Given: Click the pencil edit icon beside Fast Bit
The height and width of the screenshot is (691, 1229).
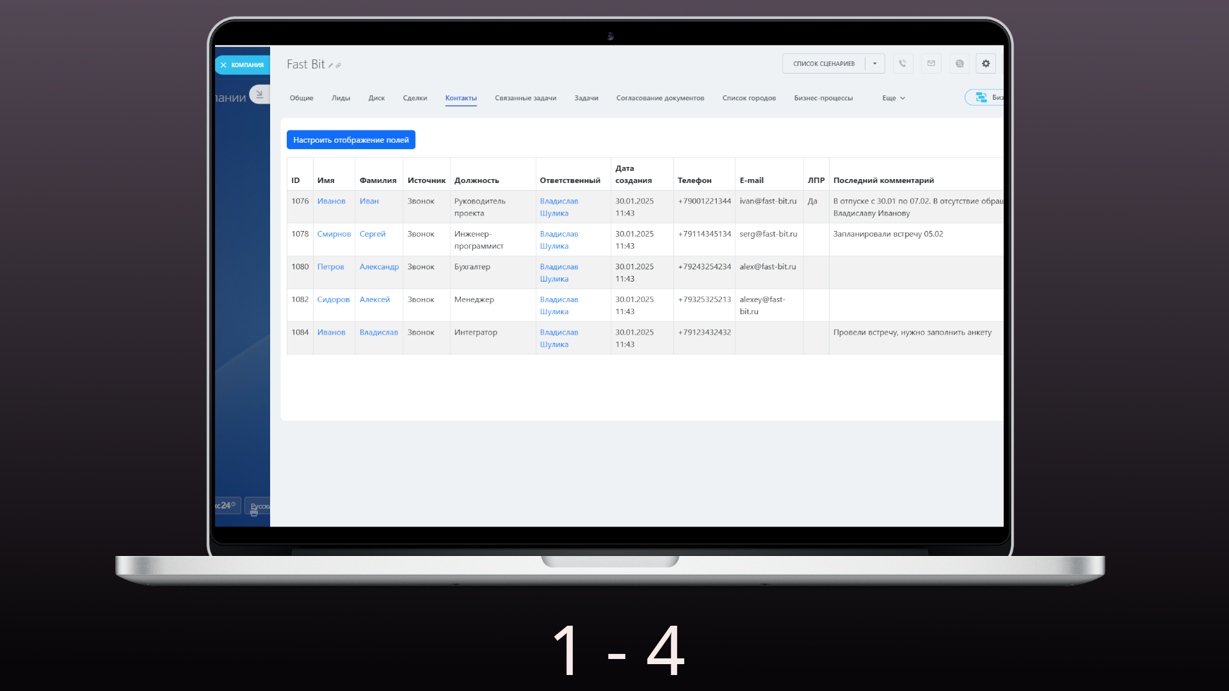Looking at the screenshot, I should (331, 65).
